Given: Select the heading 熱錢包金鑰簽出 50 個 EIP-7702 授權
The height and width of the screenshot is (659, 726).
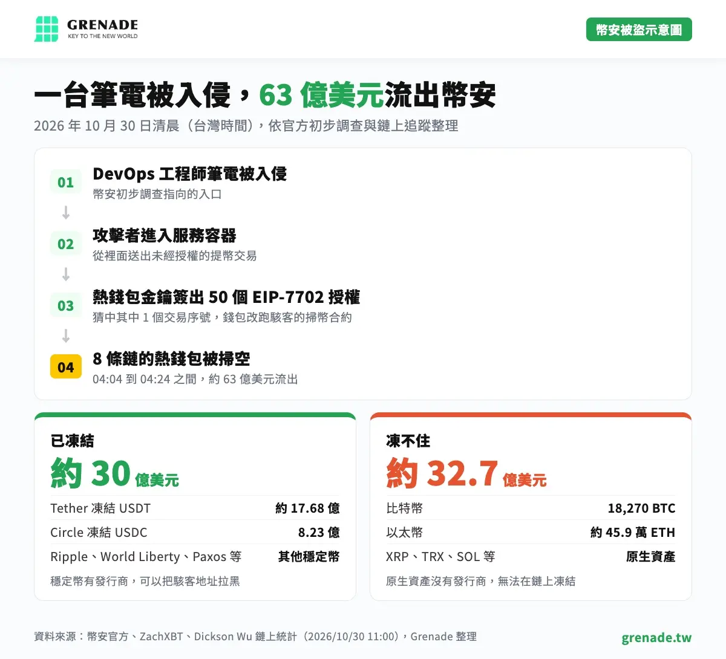Looking at the screenshot, I should tap(226, 297).
